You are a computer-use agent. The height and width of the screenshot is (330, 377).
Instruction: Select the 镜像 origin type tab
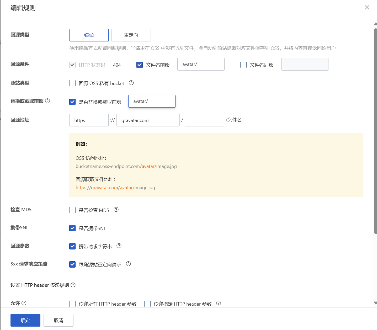89,35
